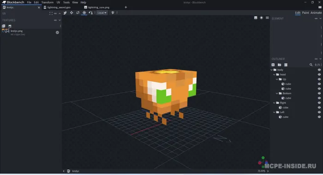Click the Blockbench logo icon

tap(4, 2)
